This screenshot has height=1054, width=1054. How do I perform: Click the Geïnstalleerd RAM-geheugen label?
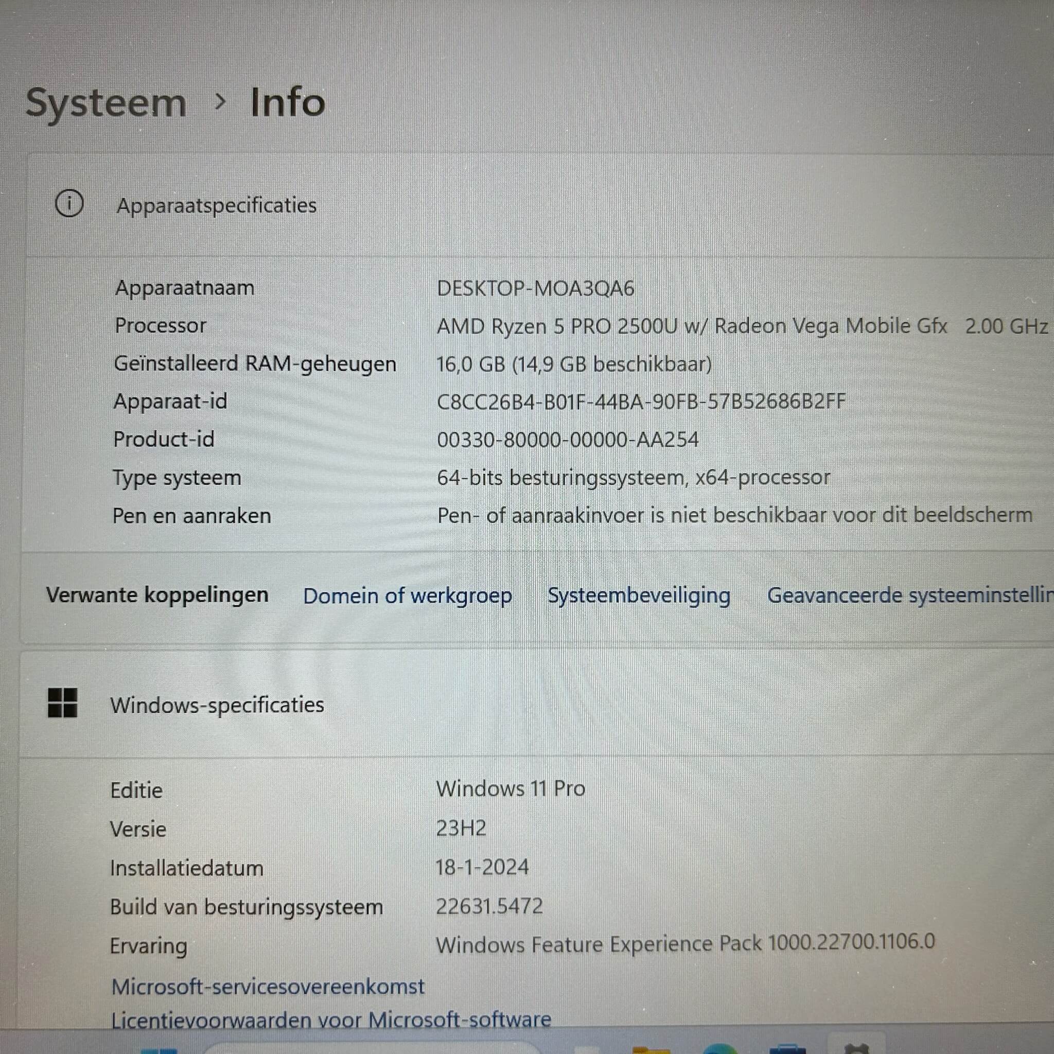click(255, 363)
